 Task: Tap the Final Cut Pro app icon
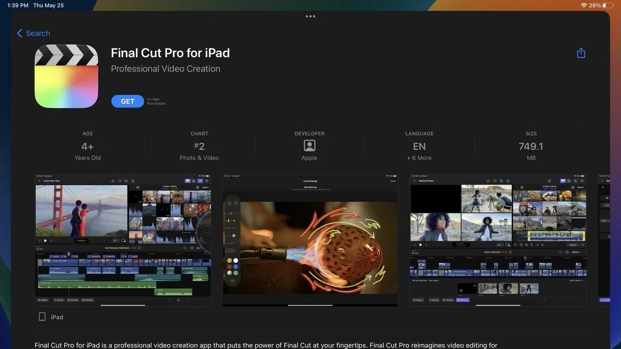66,76
